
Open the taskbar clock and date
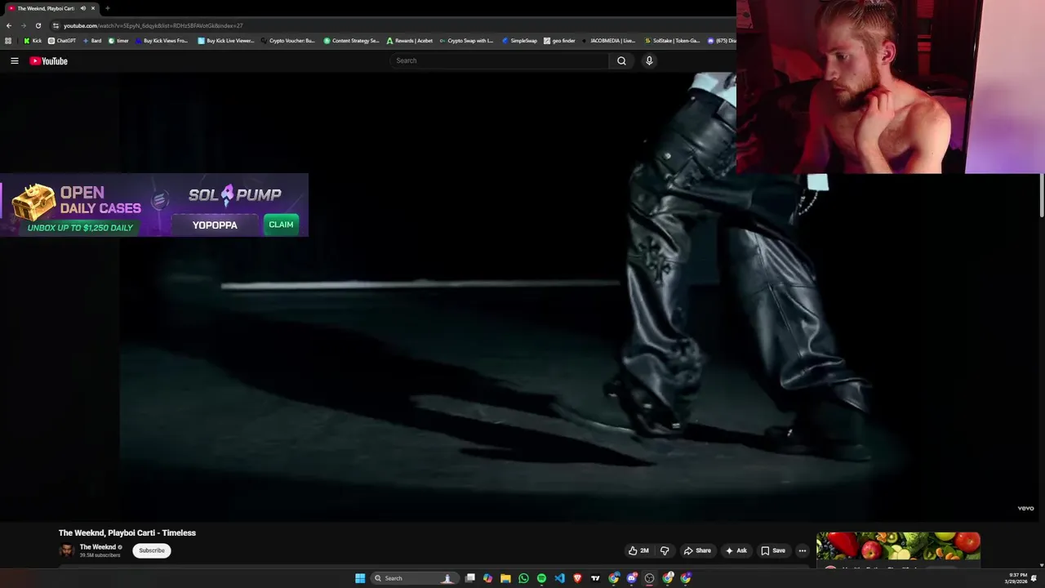(1017, 578)
